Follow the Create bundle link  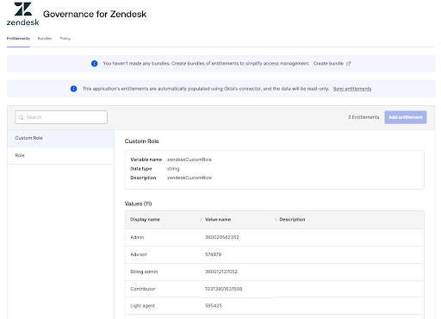click(328, 64)
